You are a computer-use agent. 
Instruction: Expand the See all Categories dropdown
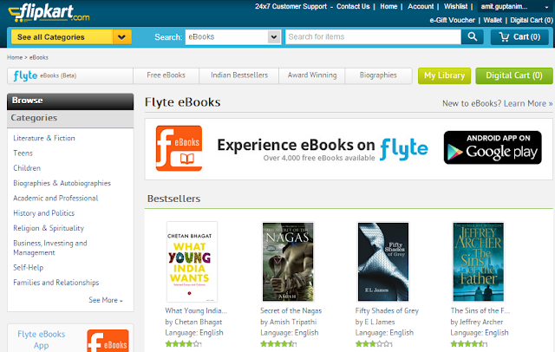(71, 36)
